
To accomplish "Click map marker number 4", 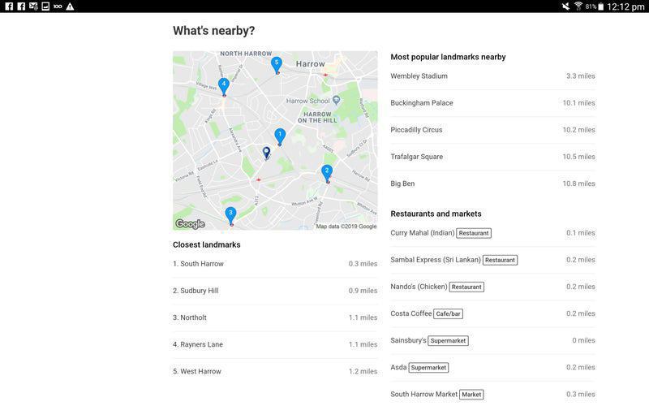I will pos(224,84).
